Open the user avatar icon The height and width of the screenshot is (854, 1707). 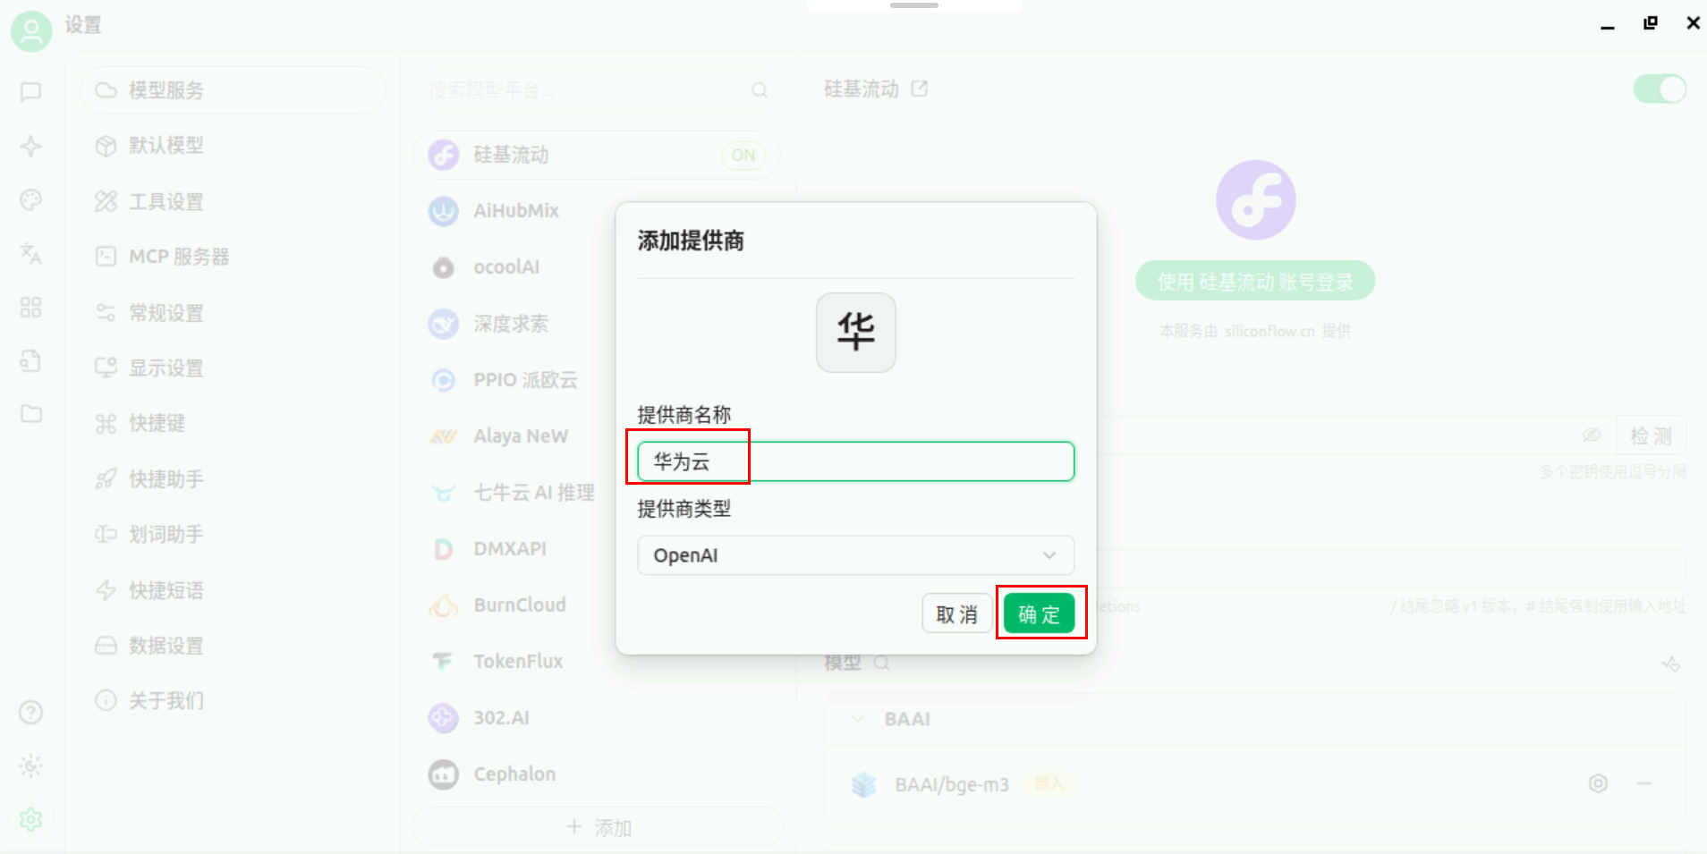pyautogui.click(x=31, y=32)
